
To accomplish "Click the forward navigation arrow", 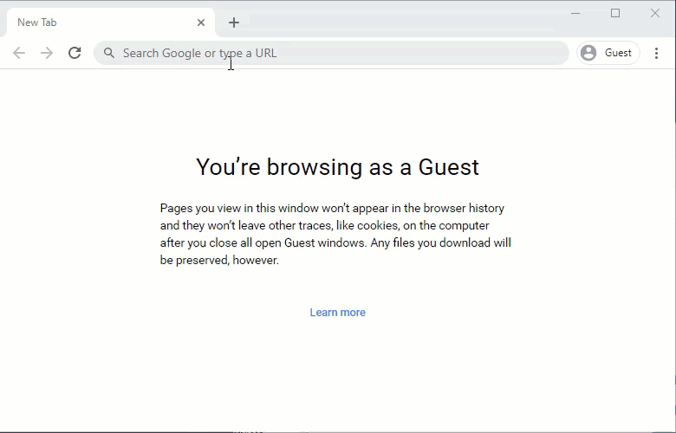I will pos(47,53).
